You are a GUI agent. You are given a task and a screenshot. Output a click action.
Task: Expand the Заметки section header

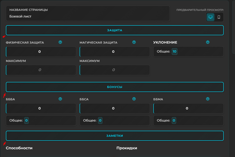pos(114,136)
